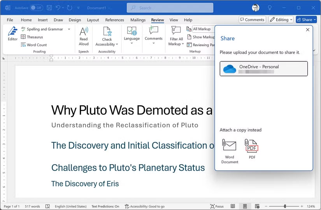Click in the Search box
The height and width of the screenshot is (210, 321).
click(x=170, y=8)
